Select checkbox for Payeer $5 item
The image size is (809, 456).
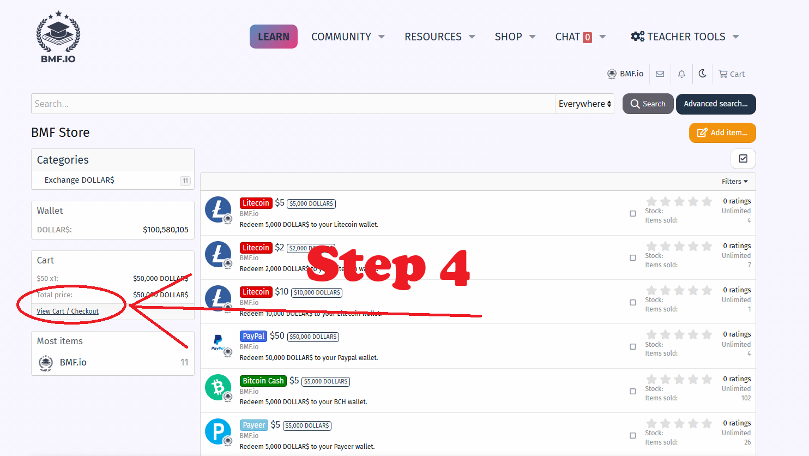(633, 436)
